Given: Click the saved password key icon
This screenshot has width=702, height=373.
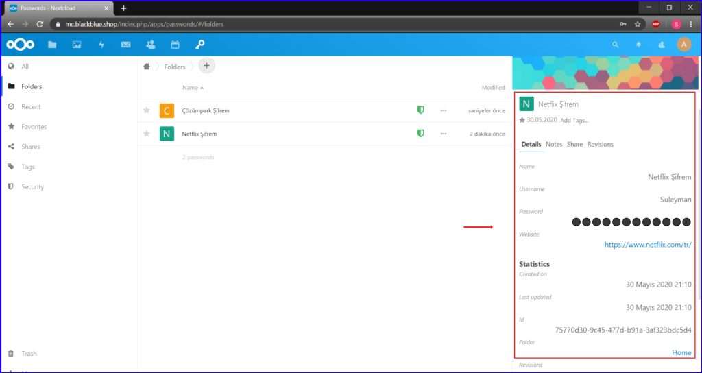Looking at the screenshot, I should [622, 24].
